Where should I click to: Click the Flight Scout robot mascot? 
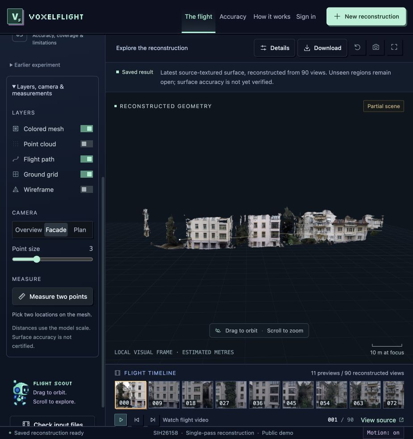tap(21, 392)
